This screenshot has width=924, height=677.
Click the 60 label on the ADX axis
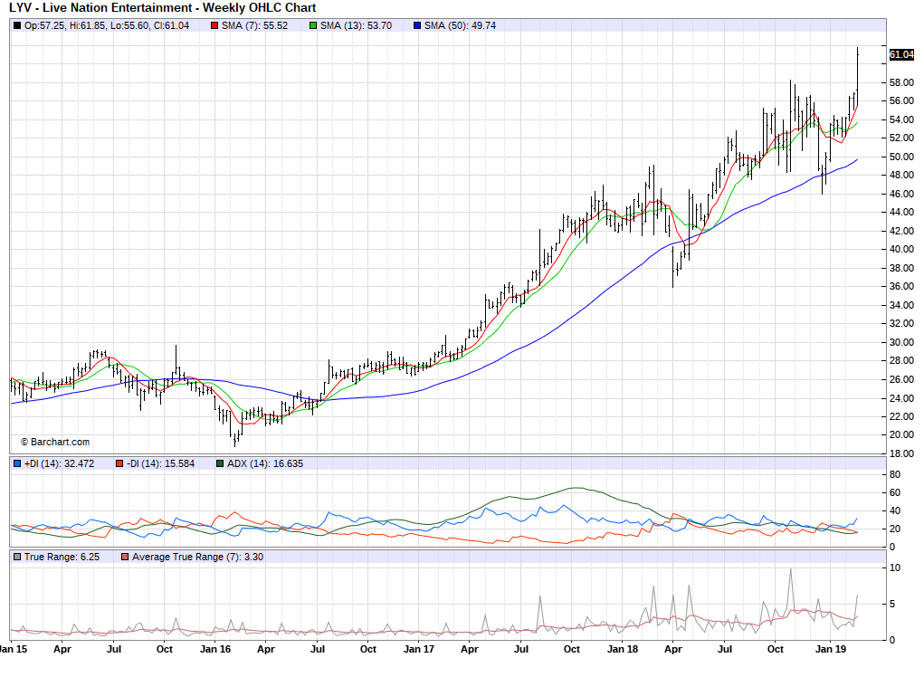tap(894, 492)
